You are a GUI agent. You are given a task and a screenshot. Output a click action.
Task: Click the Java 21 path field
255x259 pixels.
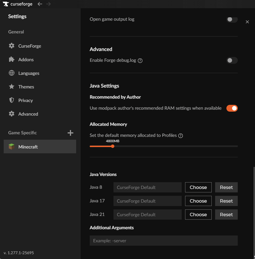(147, 215)
